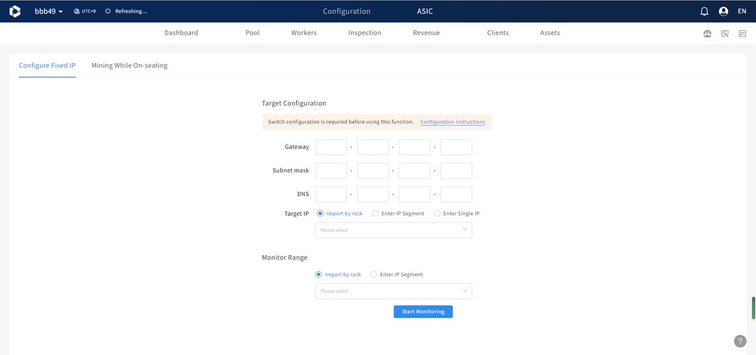Click the second Gateway octet field
Viewport: 756px width, 355px height.
(x=373, y=147)
